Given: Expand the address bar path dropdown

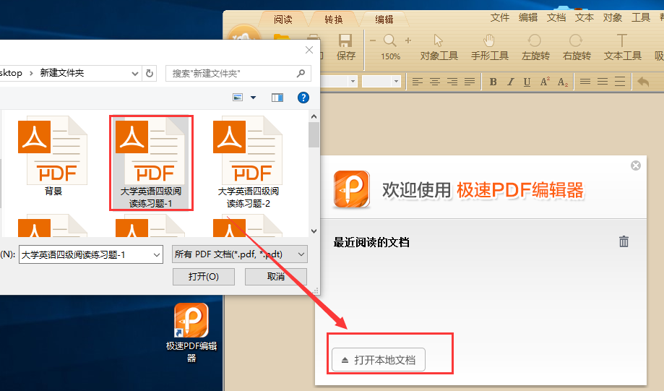Looking at the screenshot, I should [135, 73].
